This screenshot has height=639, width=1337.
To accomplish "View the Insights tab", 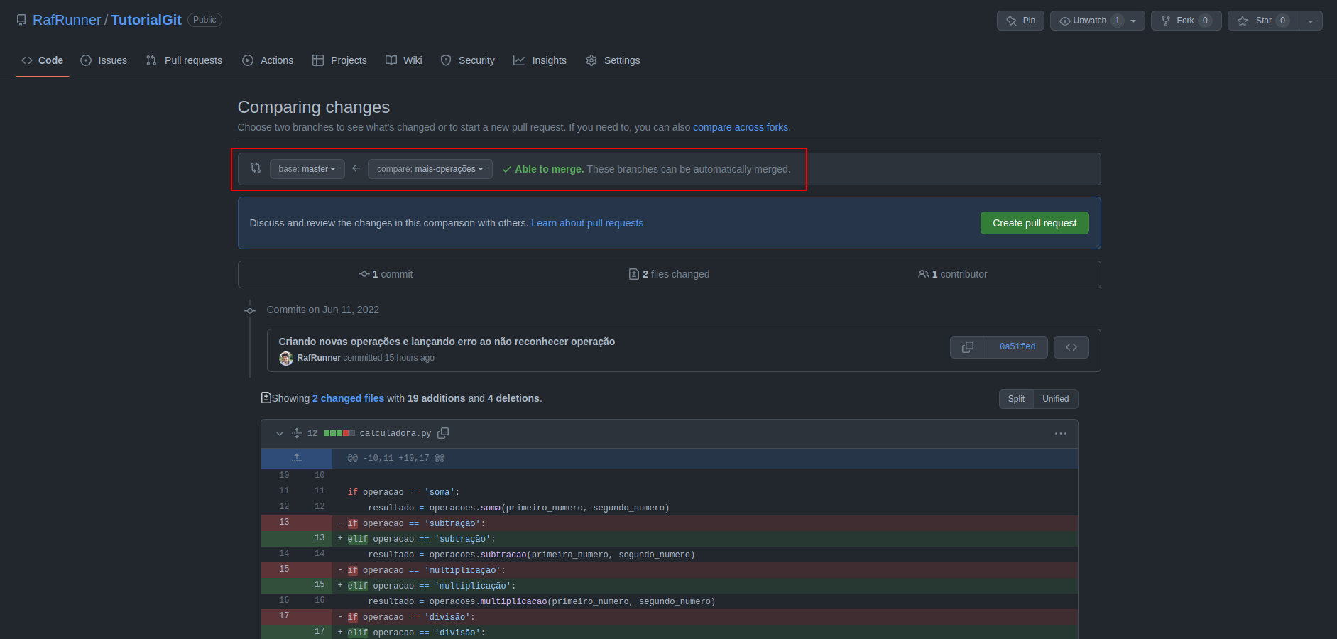I will (x=540, y=60).
